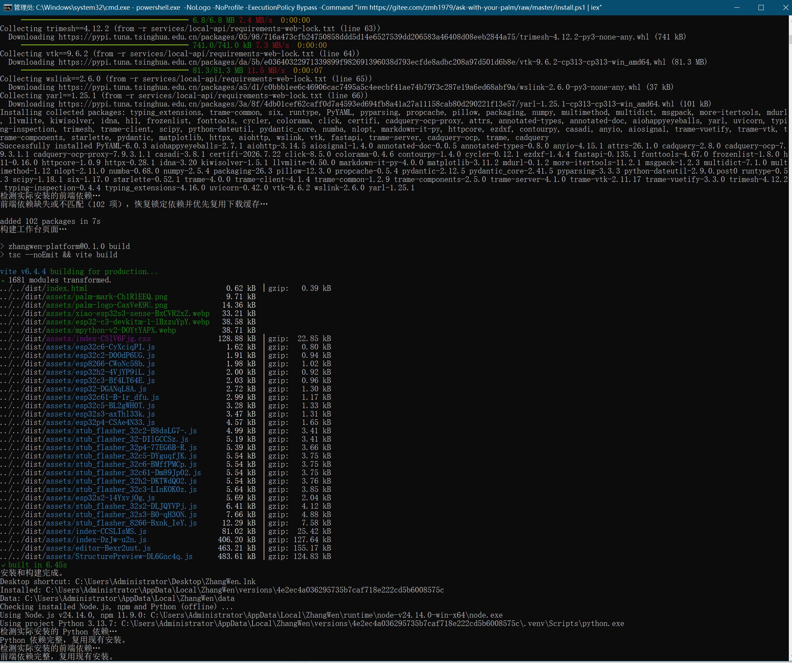Click the window title text starting 'C:\Windows\system32\cmd.exe'
This screenshot has width=792, height=663.
tap(308, 8)
